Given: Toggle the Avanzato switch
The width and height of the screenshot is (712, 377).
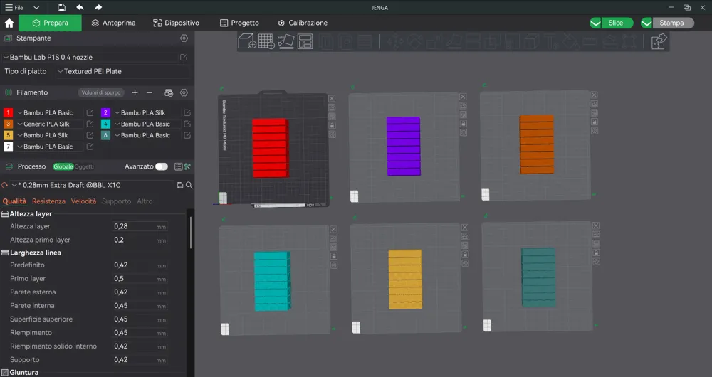Looking at the screenshot, I should (x=161, y=166).
